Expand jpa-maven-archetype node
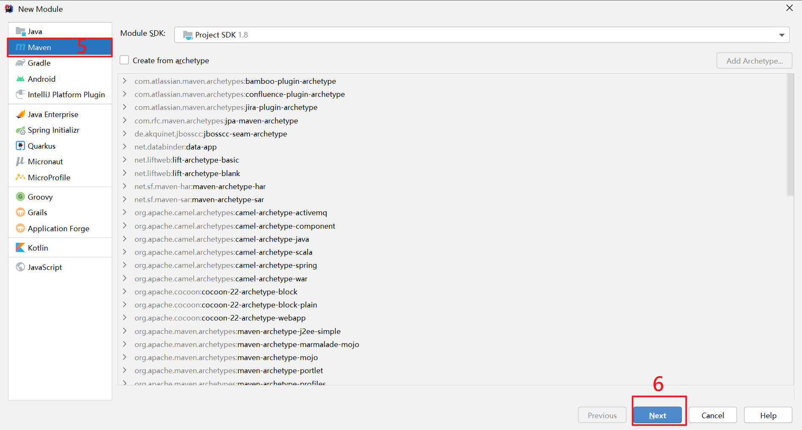 [x=124, y=120]
